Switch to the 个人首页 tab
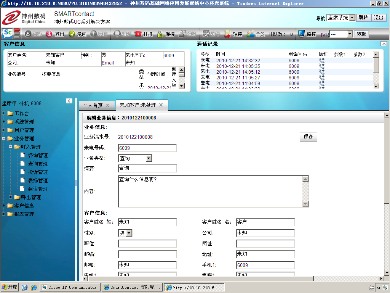The width and height of the screenshot is (390, 293). coord(93,105)
